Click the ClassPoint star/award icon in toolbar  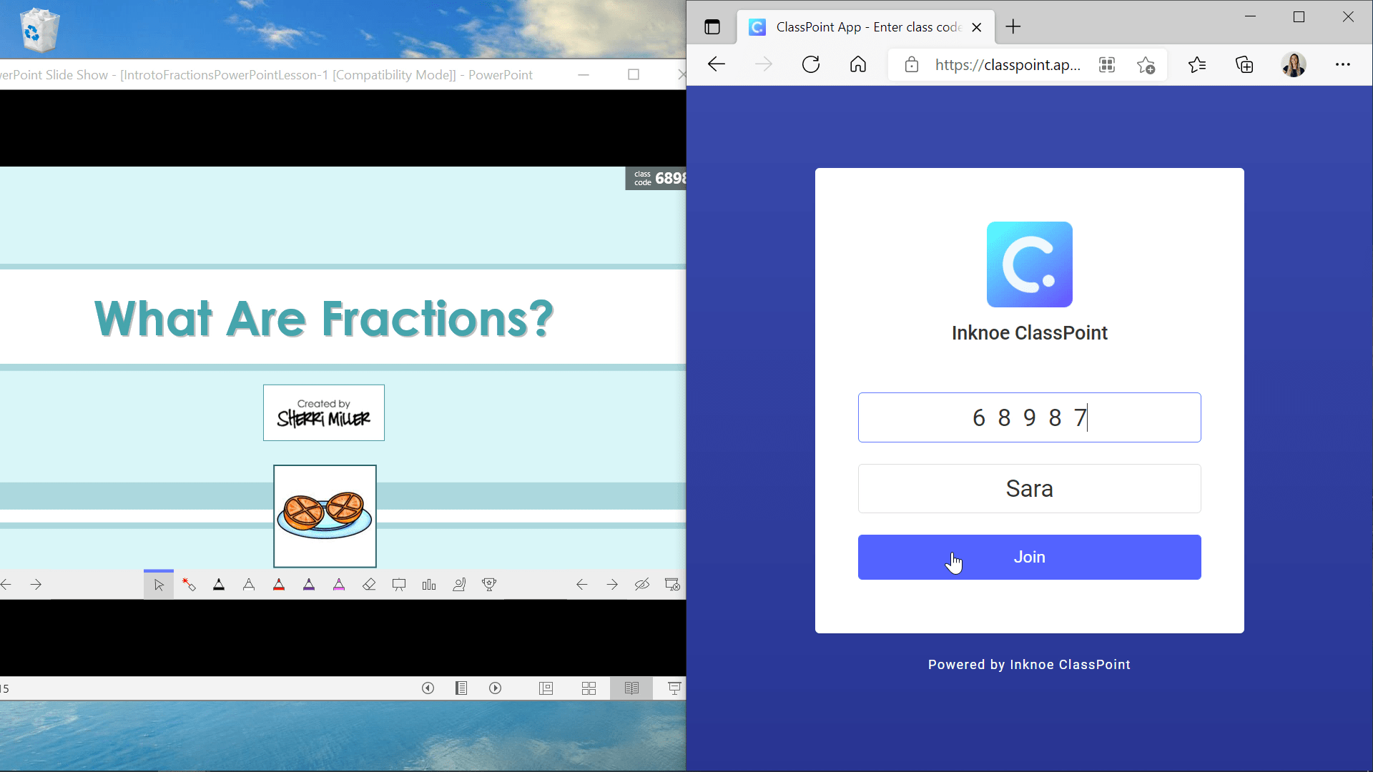tap(489, 585)
